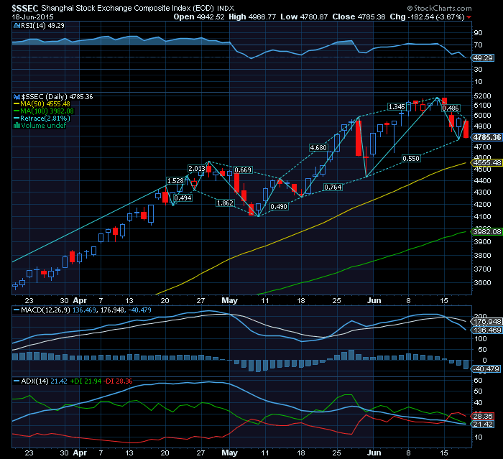Click the Jun label on price chart axis
503x459 pixels.
pos(374,300)
